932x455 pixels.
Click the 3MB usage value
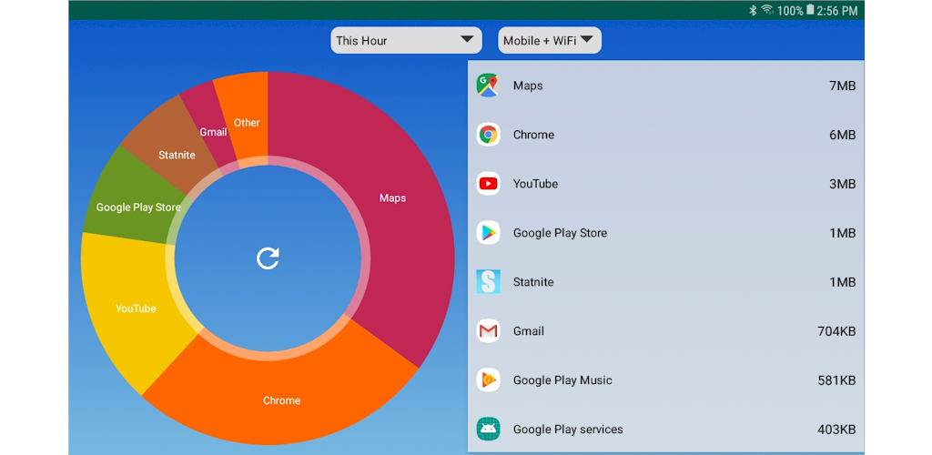[842, 184]
